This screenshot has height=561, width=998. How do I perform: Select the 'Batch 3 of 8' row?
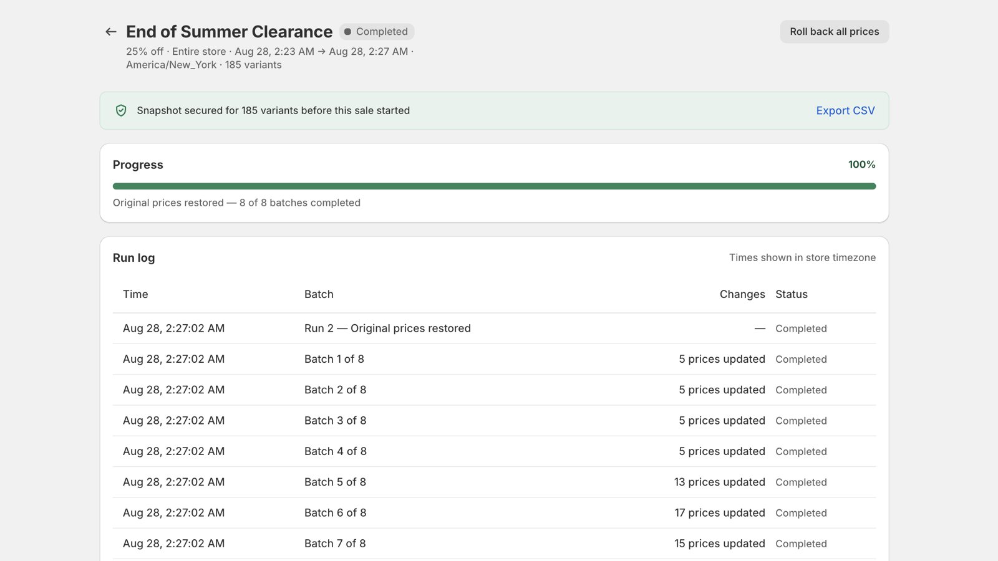click(x=494, y=421)
